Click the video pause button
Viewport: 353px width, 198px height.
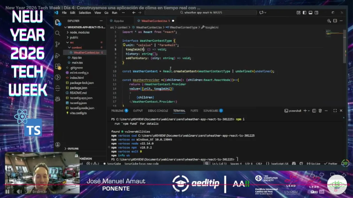click(x=7, y=191)
